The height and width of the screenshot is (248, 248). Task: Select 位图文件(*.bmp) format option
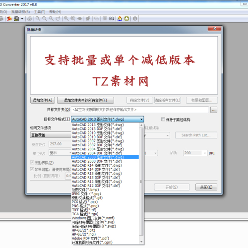pos(105,189)
